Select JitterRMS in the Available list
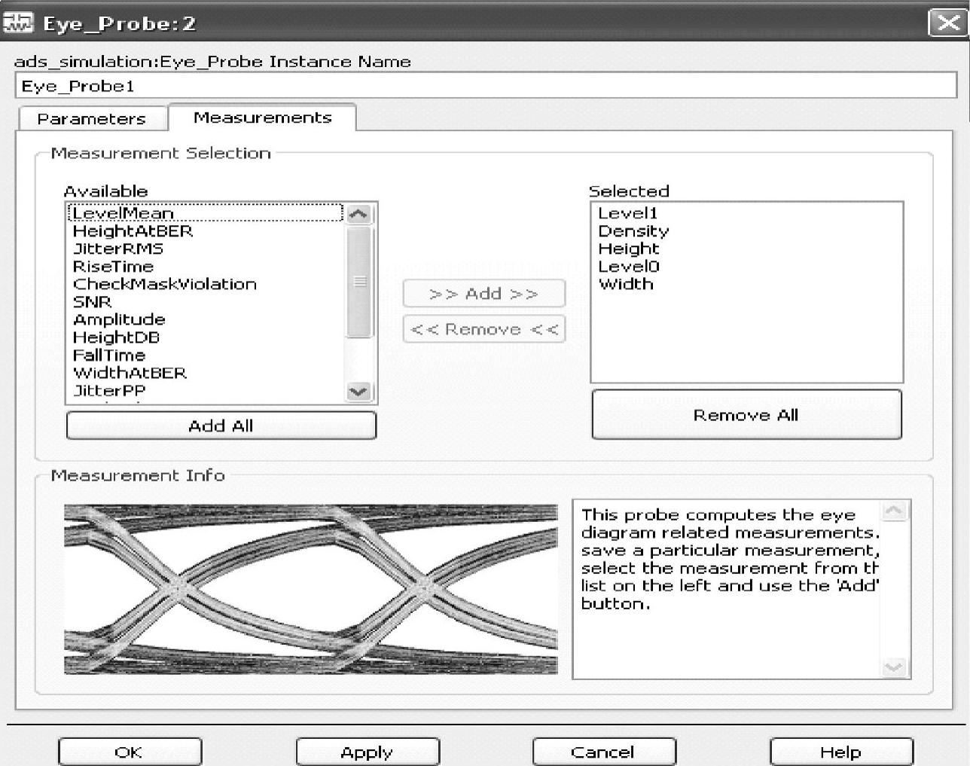 coord(118,249)
